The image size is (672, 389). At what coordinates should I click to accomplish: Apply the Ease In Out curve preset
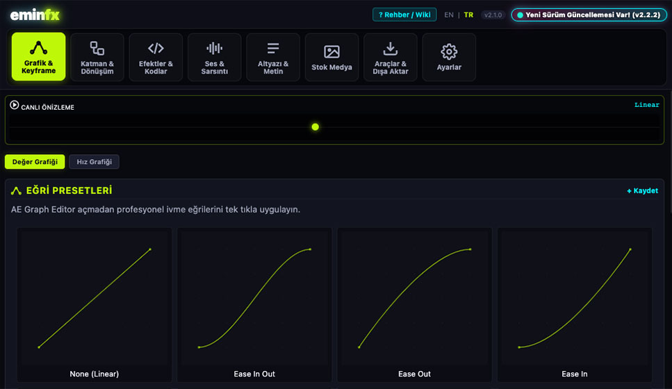254,305
